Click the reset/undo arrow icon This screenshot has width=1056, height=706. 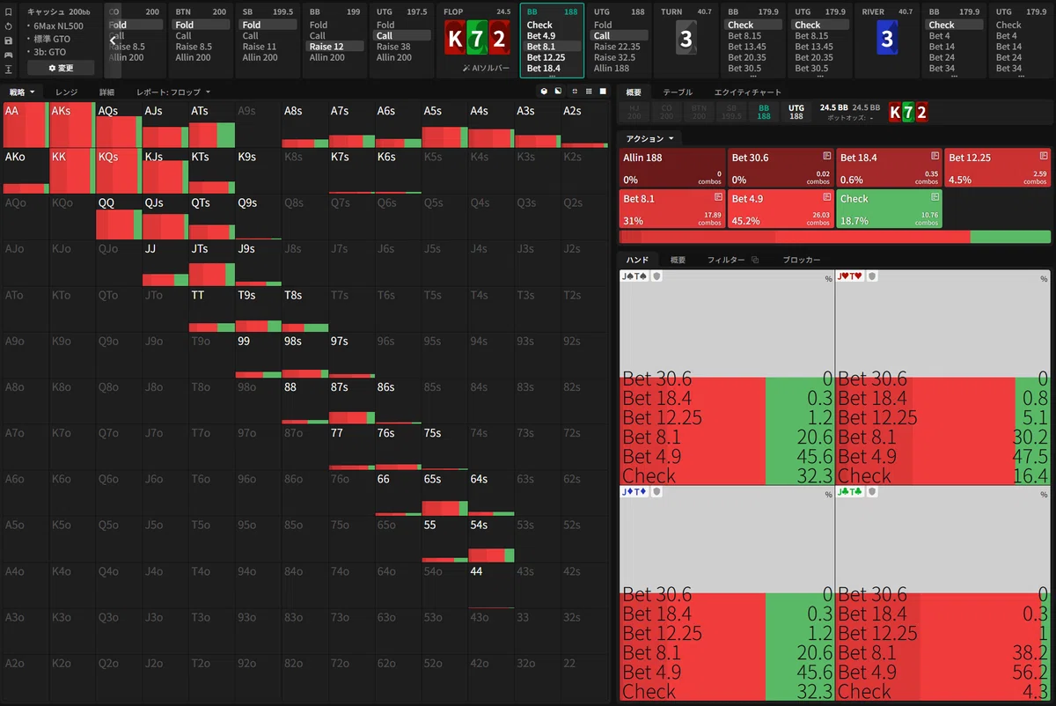8,26
